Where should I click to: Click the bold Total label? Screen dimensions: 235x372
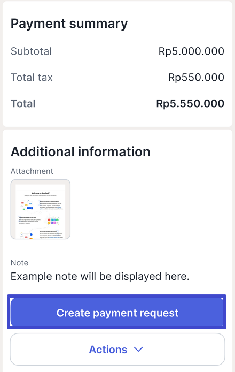(23, 103)
